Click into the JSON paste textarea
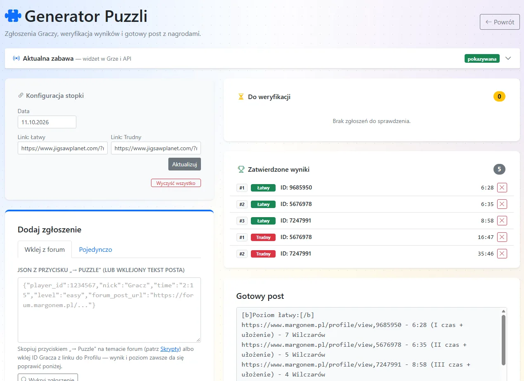Screen dimensions: 524x381 [x=109, y=310]
